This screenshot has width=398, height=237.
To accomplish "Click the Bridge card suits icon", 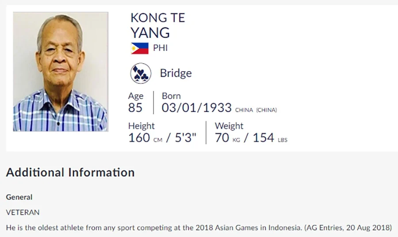I will click(x=141, y=73).
